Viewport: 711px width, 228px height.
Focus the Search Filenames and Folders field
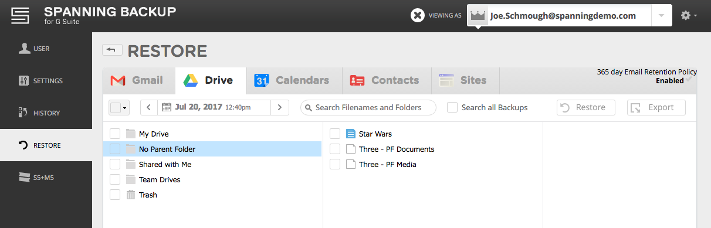pyautogui.click(x=368, y=107)
